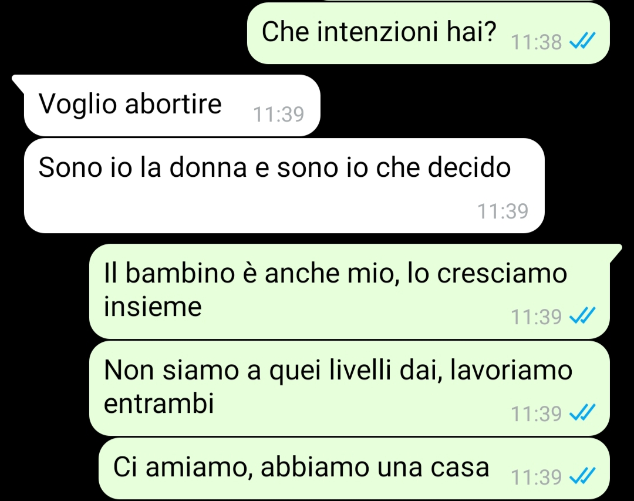634x501 pixels.
Task: Tap the 11:38 timestamp on the first message
Action: point(536,42)
